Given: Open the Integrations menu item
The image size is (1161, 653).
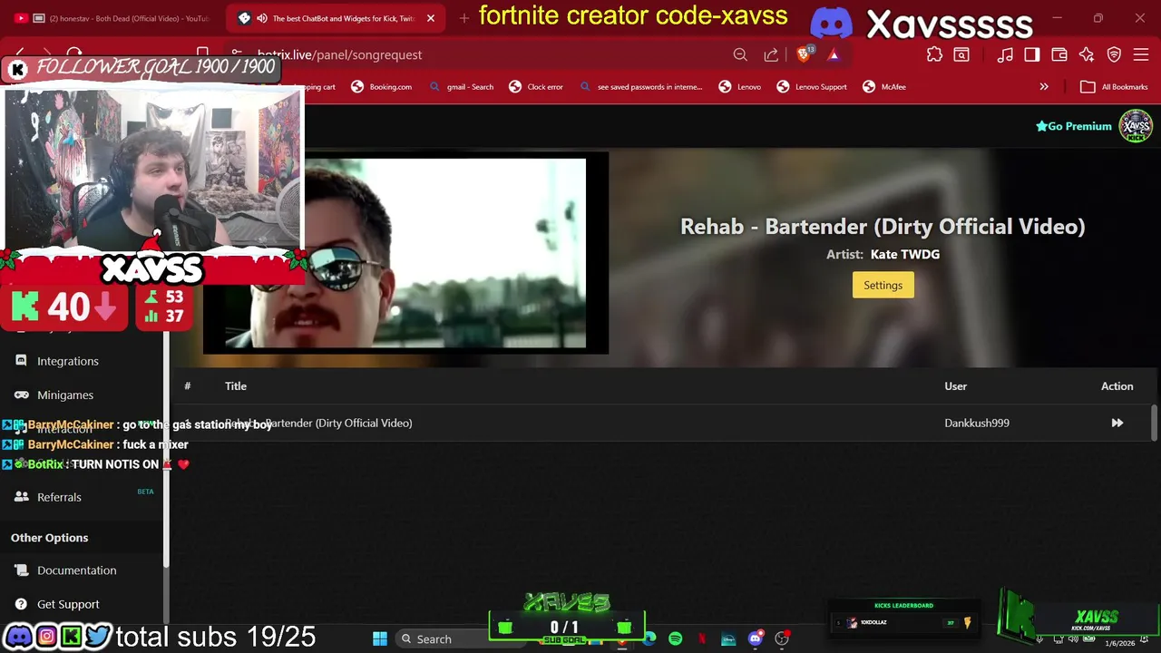Looking at the screenshot, I should coord(68,361).
